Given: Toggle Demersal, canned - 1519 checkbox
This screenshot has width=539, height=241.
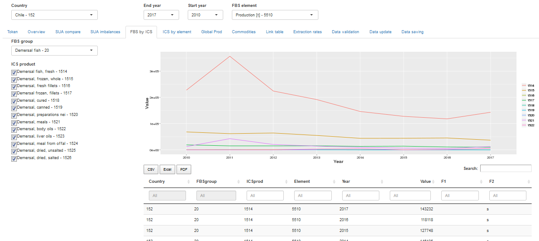Looking at the screenshot, I should click(x=14, y=108).
